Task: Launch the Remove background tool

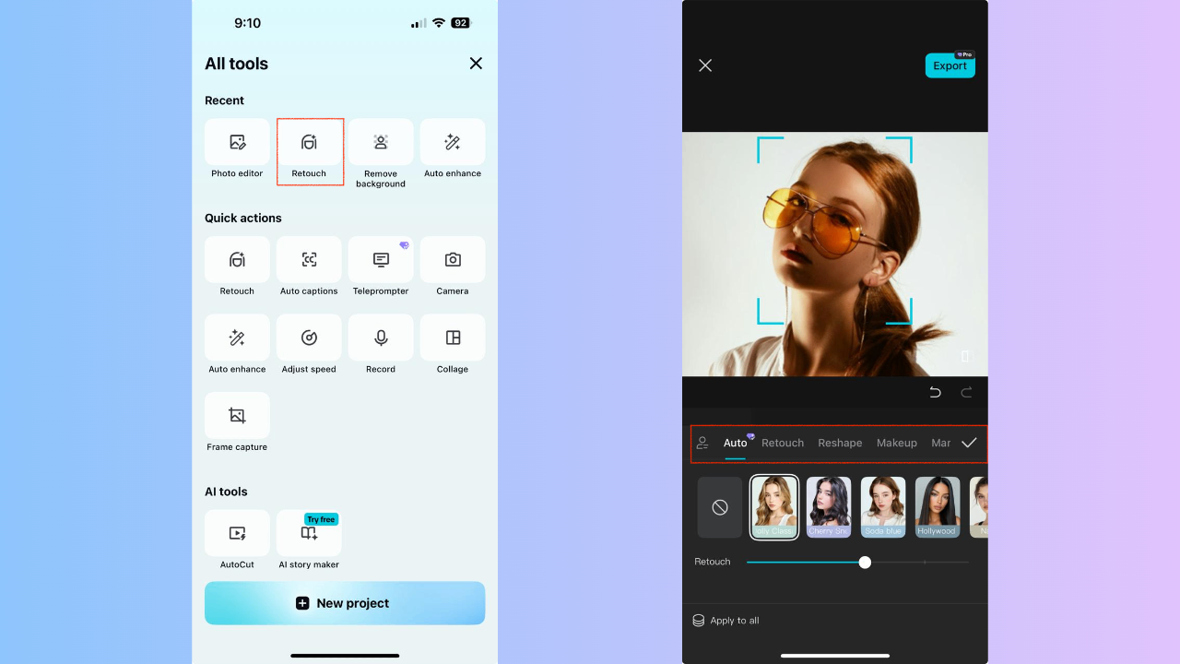Action: (381, 154)
